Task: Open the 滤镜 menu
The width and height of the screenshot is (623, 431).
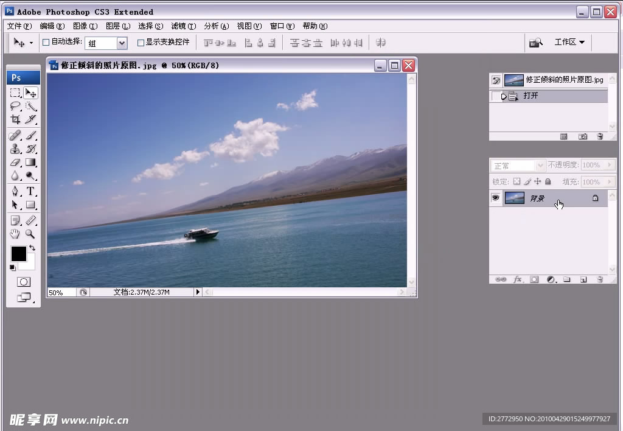Action: tap(184, 26)
